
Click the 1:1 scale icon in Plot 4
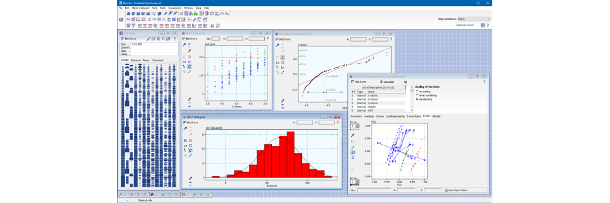click(x=277, y=63)
